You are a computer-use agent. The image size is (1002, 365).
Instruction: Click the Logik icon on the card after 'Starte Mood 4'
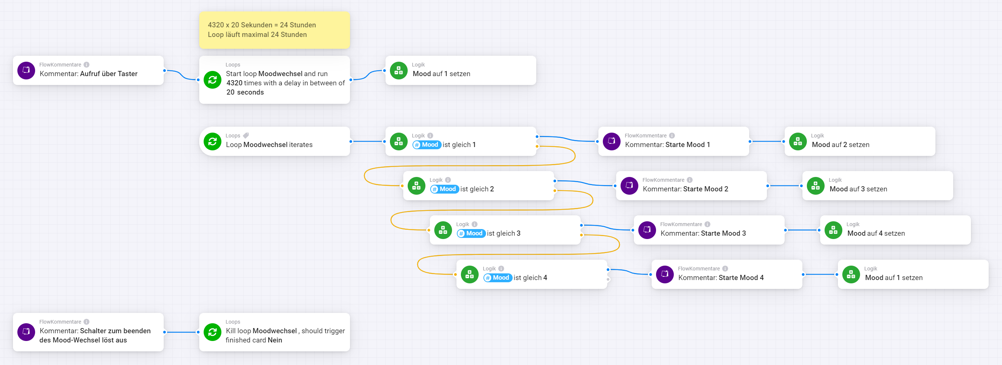click(851, 274)
